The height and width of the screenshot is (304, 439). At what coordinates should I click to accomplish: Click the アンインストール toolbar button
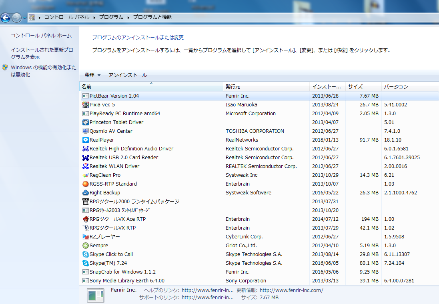click(127, 75)
